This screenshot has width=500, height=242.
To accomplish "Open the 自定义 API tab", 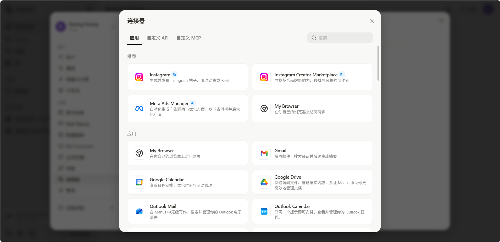I will pyautogui.click(x=158, y=38).
